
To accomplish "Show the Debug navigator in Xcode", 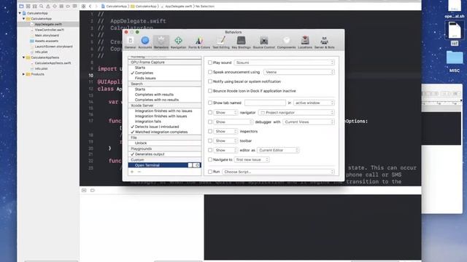I will (x=61, y=6).
